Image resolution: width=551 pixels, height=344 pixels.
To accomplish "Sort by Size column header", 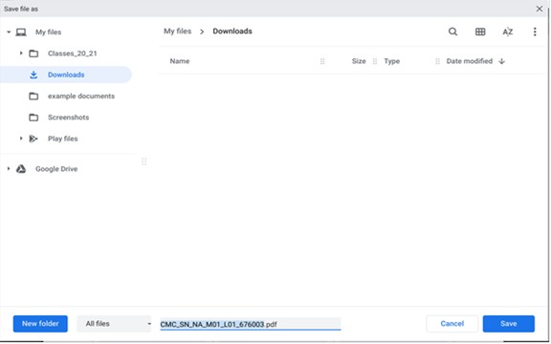I will (x=359, y=61).
